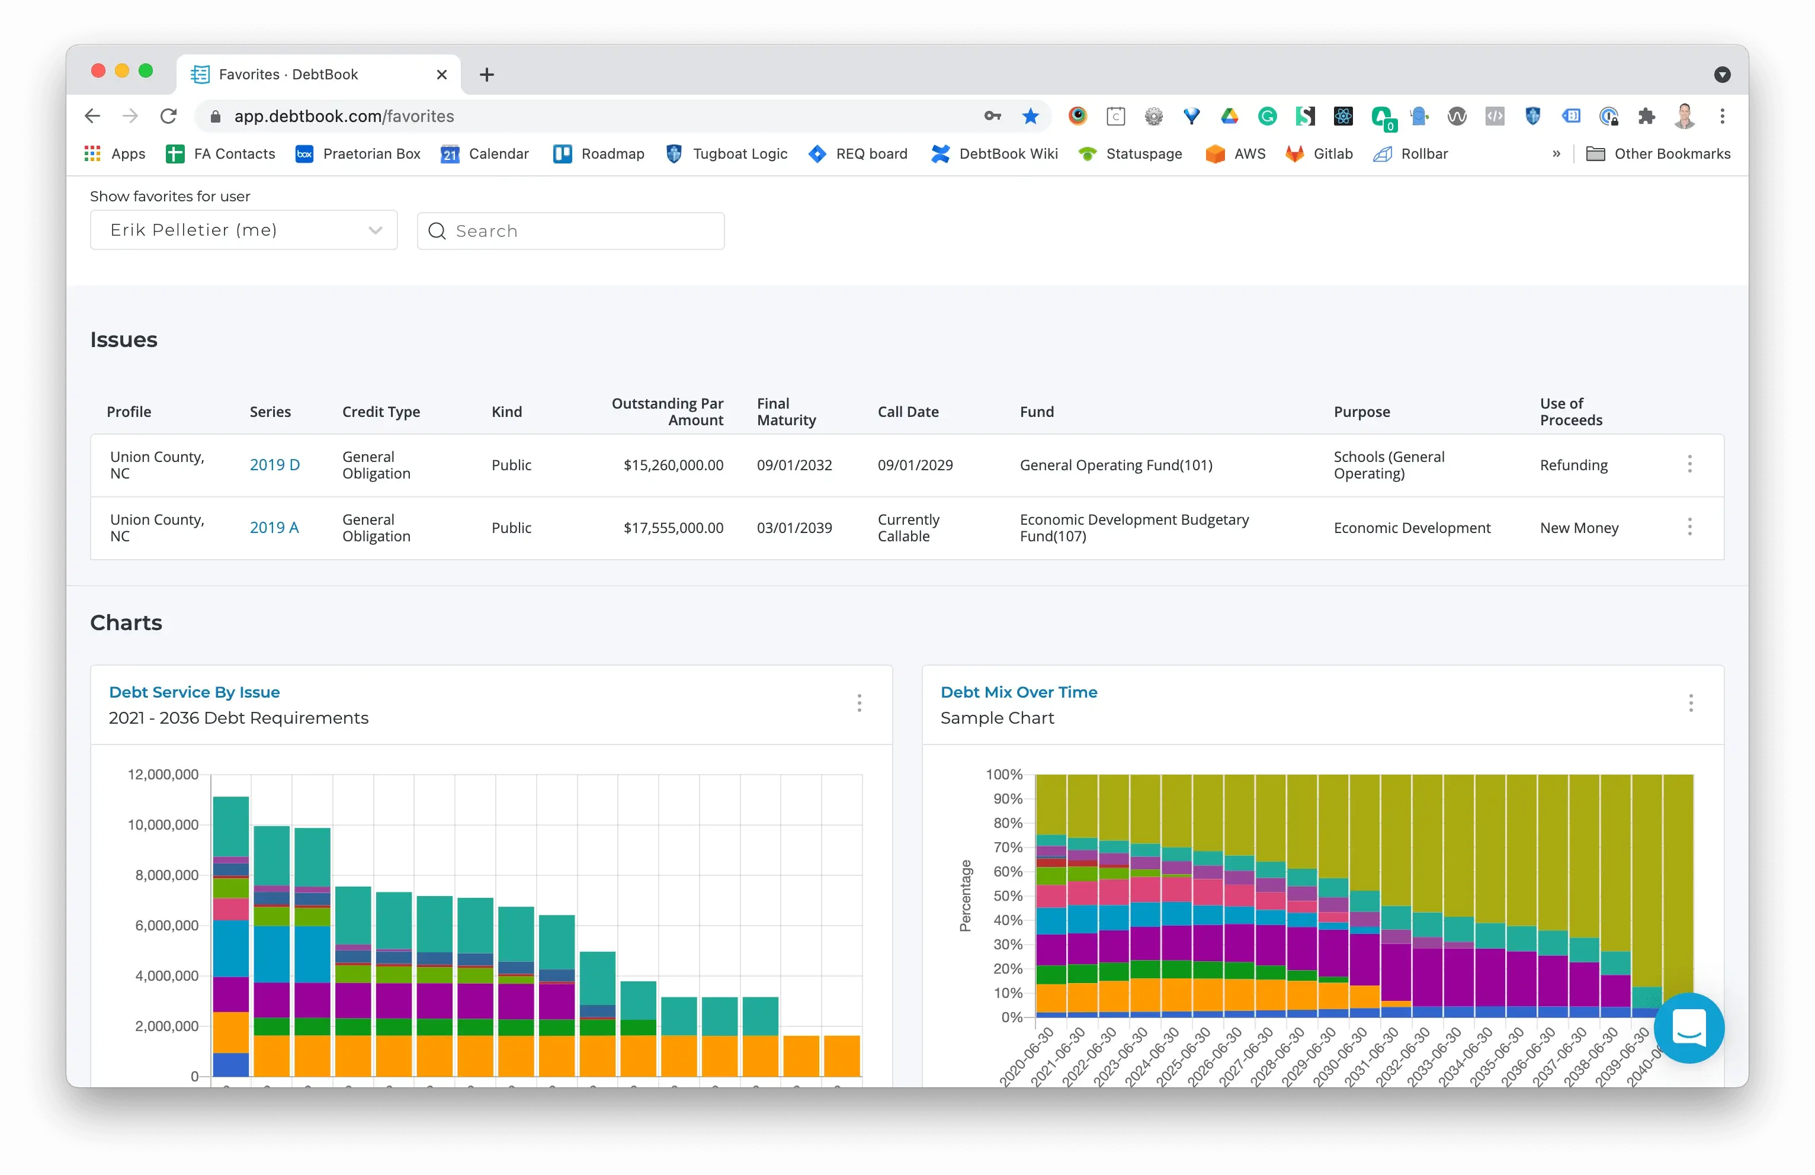The width and height of the screenshot is (1815, 1175).
Task: Click the $15,260,000.00 amount cell
Action: (672, 464)
